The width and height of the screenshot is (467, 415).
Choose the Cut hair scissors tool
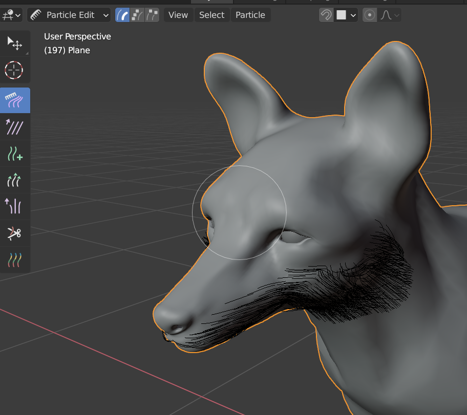tap(14, 233)
